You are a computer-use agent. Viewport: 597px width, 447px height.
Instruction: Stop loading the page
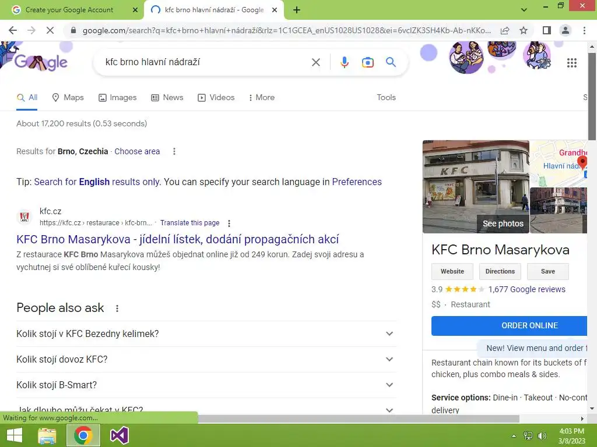click(x=50, y=30)
